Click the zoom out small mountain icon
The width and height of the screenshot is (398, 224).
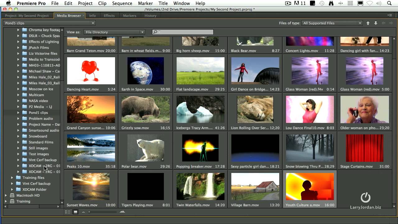pos(83,212)
